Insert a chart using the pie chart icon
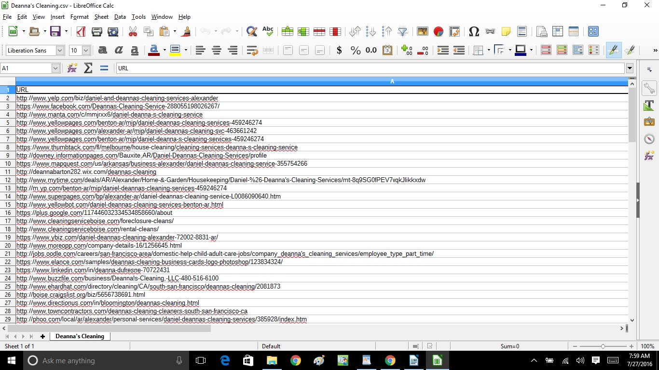 pos(438,32)
